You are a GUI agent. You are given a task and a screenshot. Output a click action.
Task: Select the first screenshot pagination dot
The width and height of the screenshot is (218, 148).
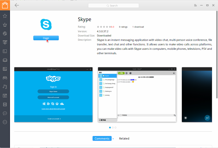[x=110, y=128]
